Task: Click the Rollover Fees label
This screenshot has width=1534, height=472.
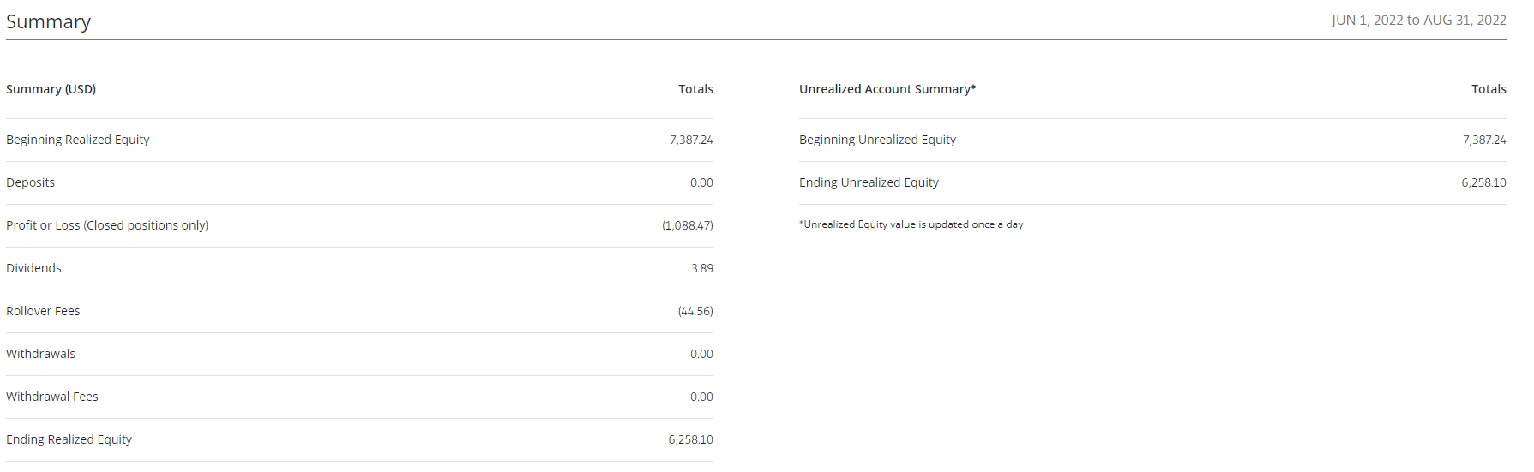Action: coord(43,311)
